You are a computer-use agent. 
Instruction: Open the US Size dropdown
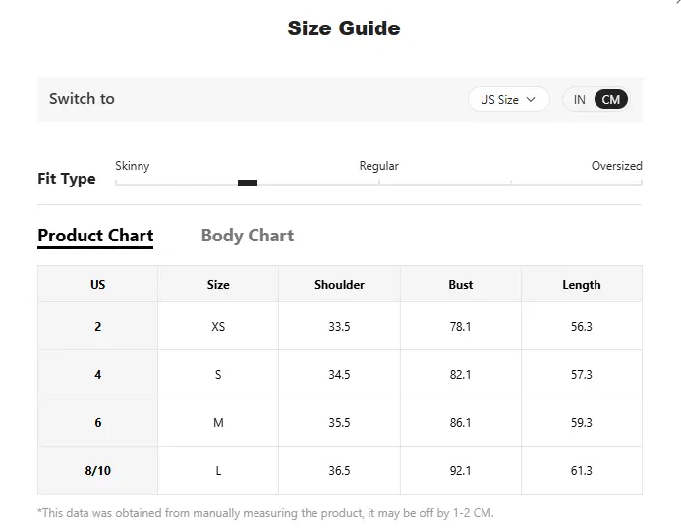point(509,99)
